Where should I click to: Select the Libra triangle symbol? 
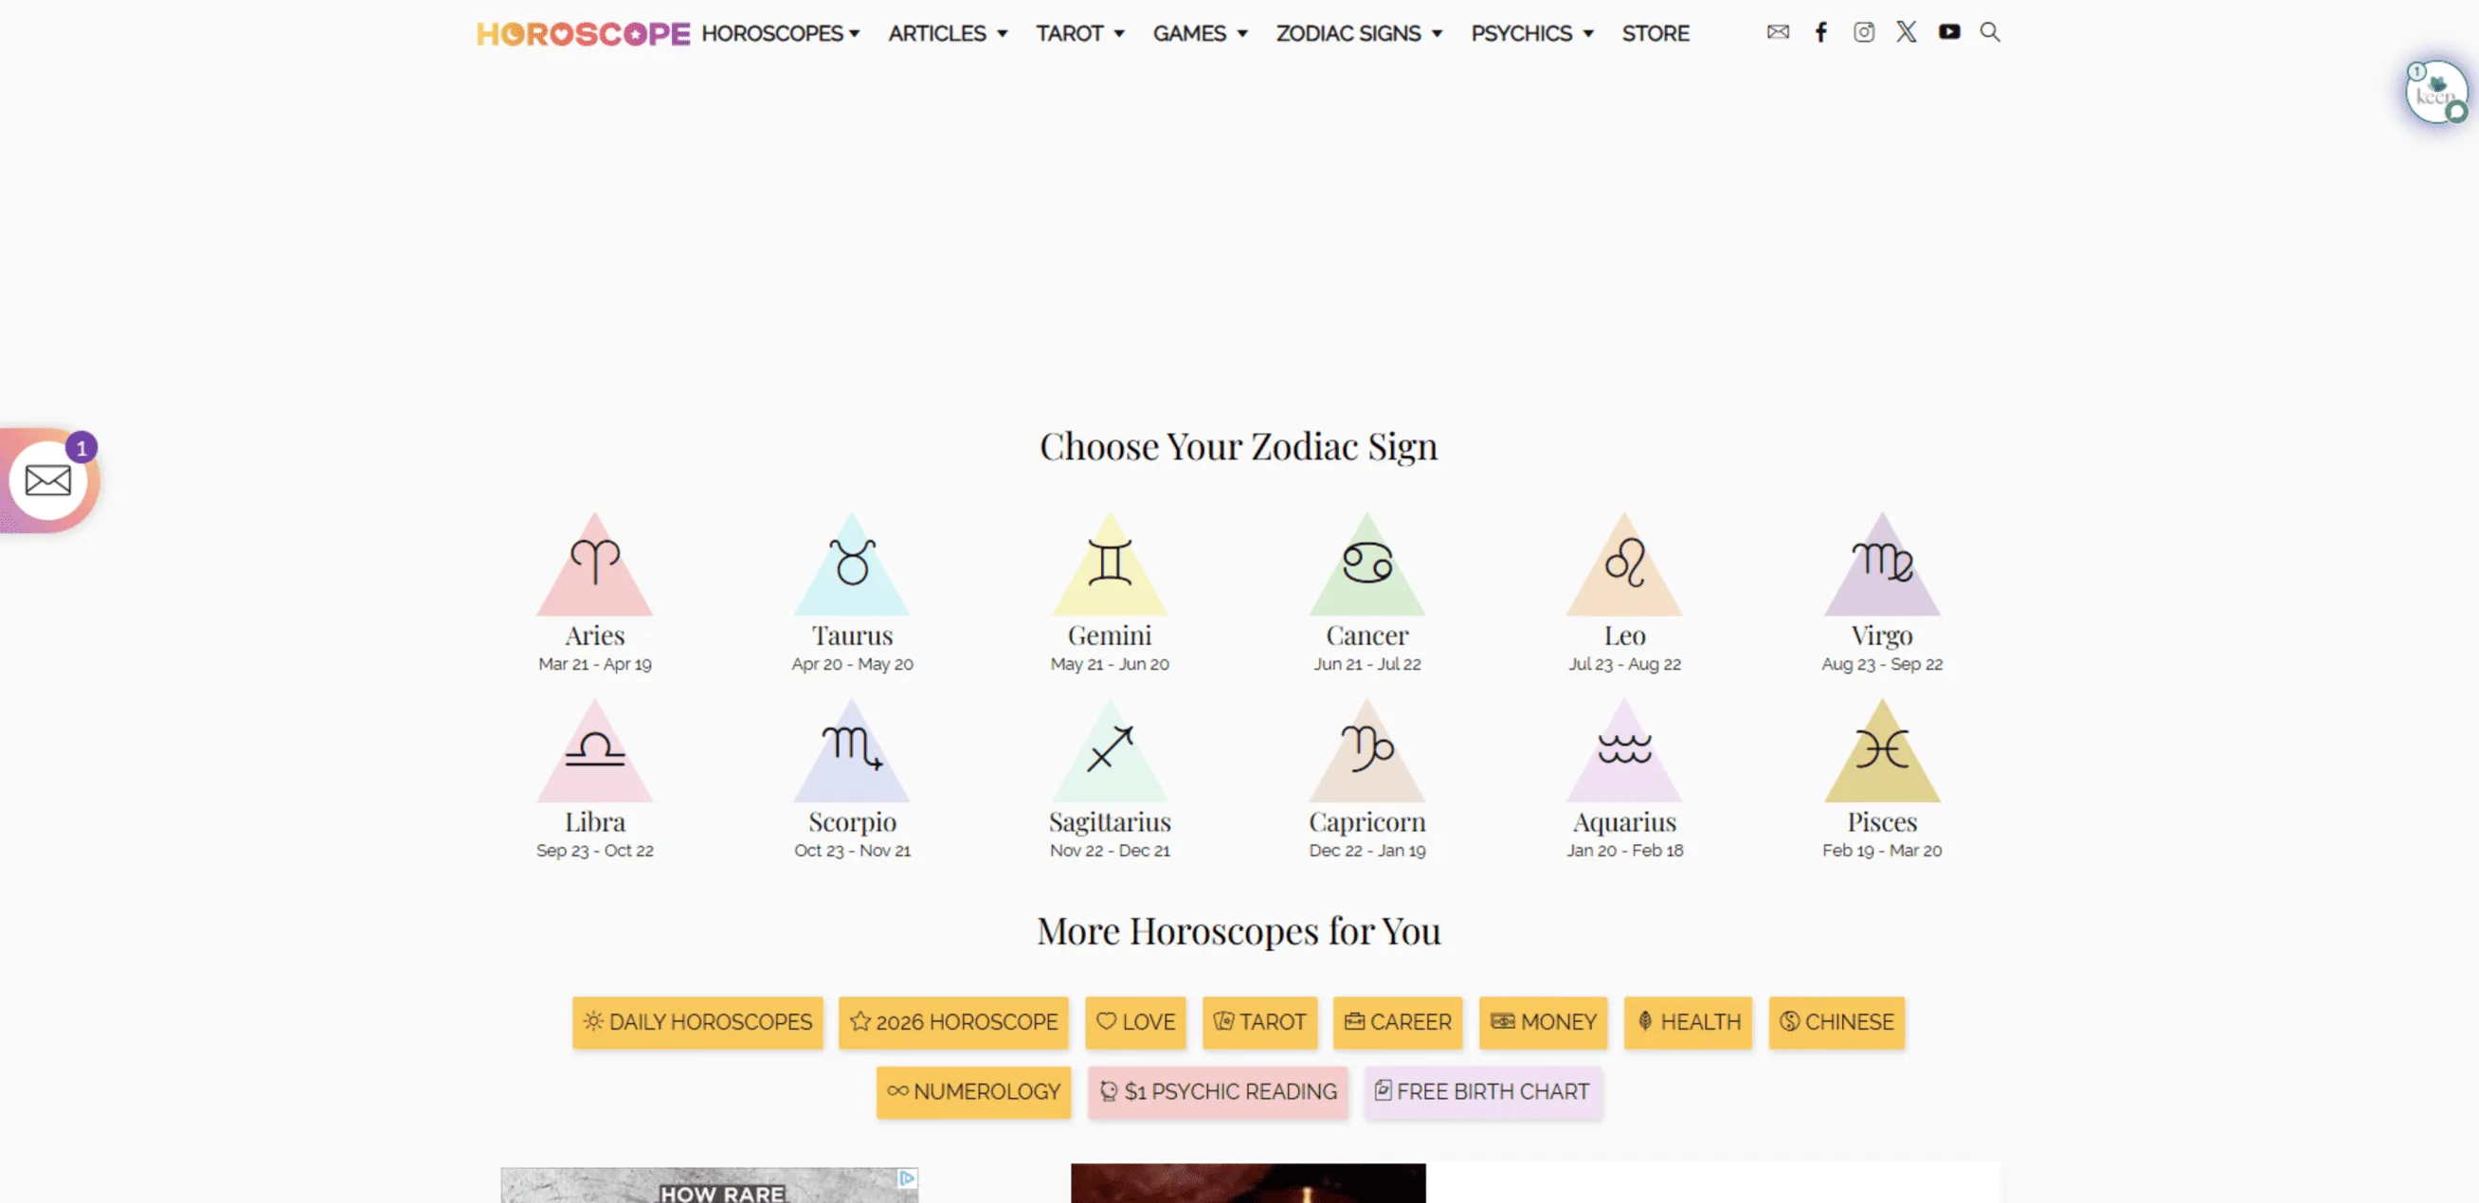click(x=595, y=751)
